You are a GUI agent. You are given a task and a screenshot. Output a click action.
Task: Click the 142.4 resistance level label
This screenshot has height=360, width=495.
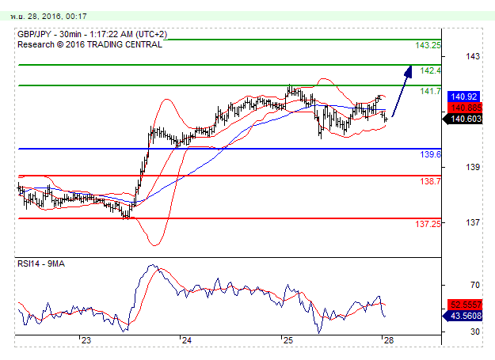(x=430, y=70)
